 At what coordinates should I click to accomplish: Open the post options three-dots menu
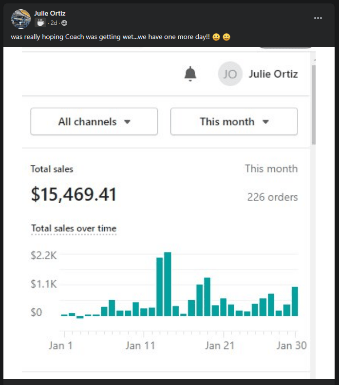click(x=318, y=18)
